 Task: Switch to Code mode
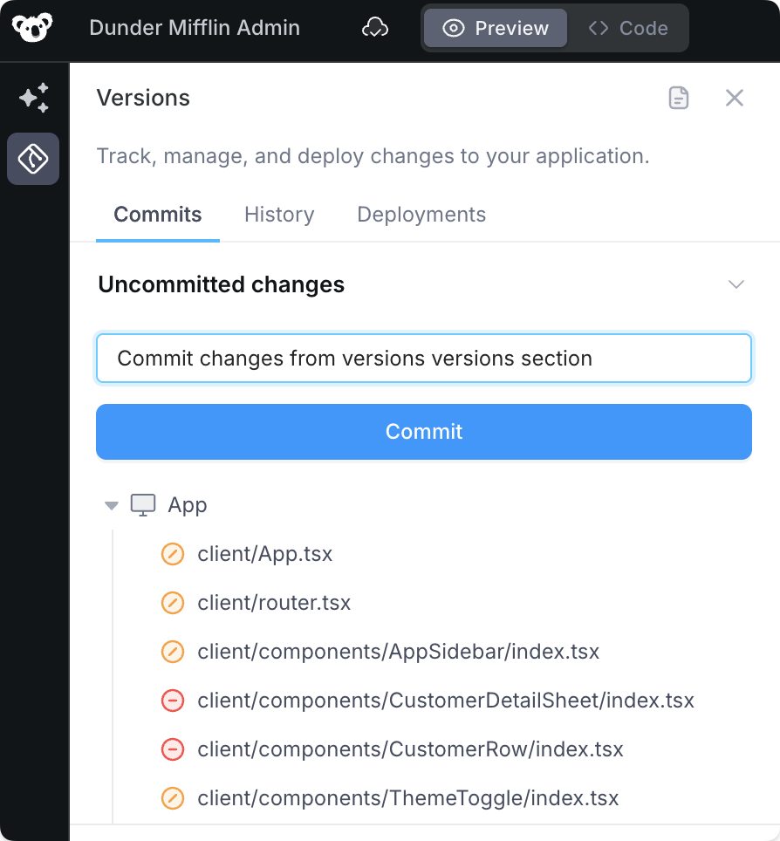pyautogui.click(x=628, y=28)
